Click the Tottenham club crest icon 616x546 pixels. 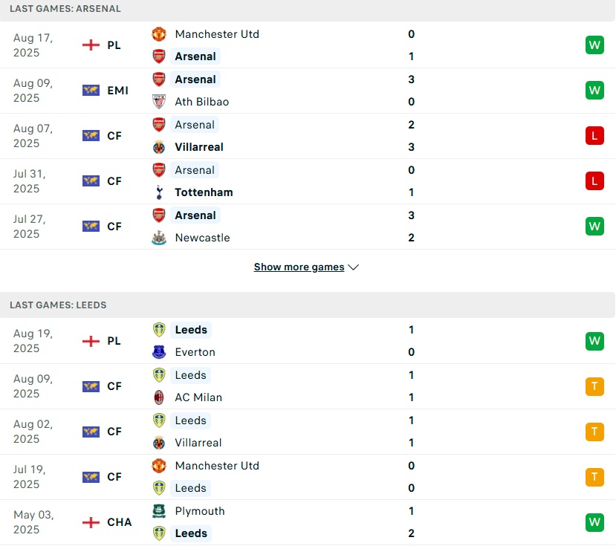click(159, 192)
